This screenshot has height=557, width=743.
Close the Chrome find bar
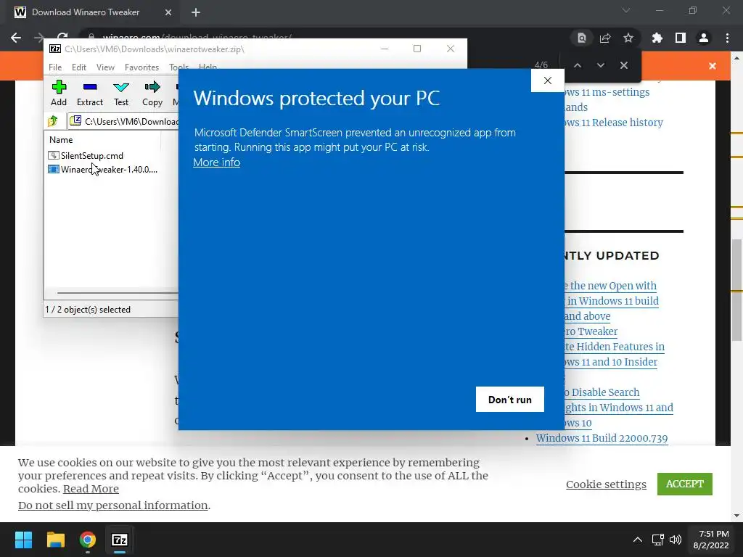coord(623,65)
